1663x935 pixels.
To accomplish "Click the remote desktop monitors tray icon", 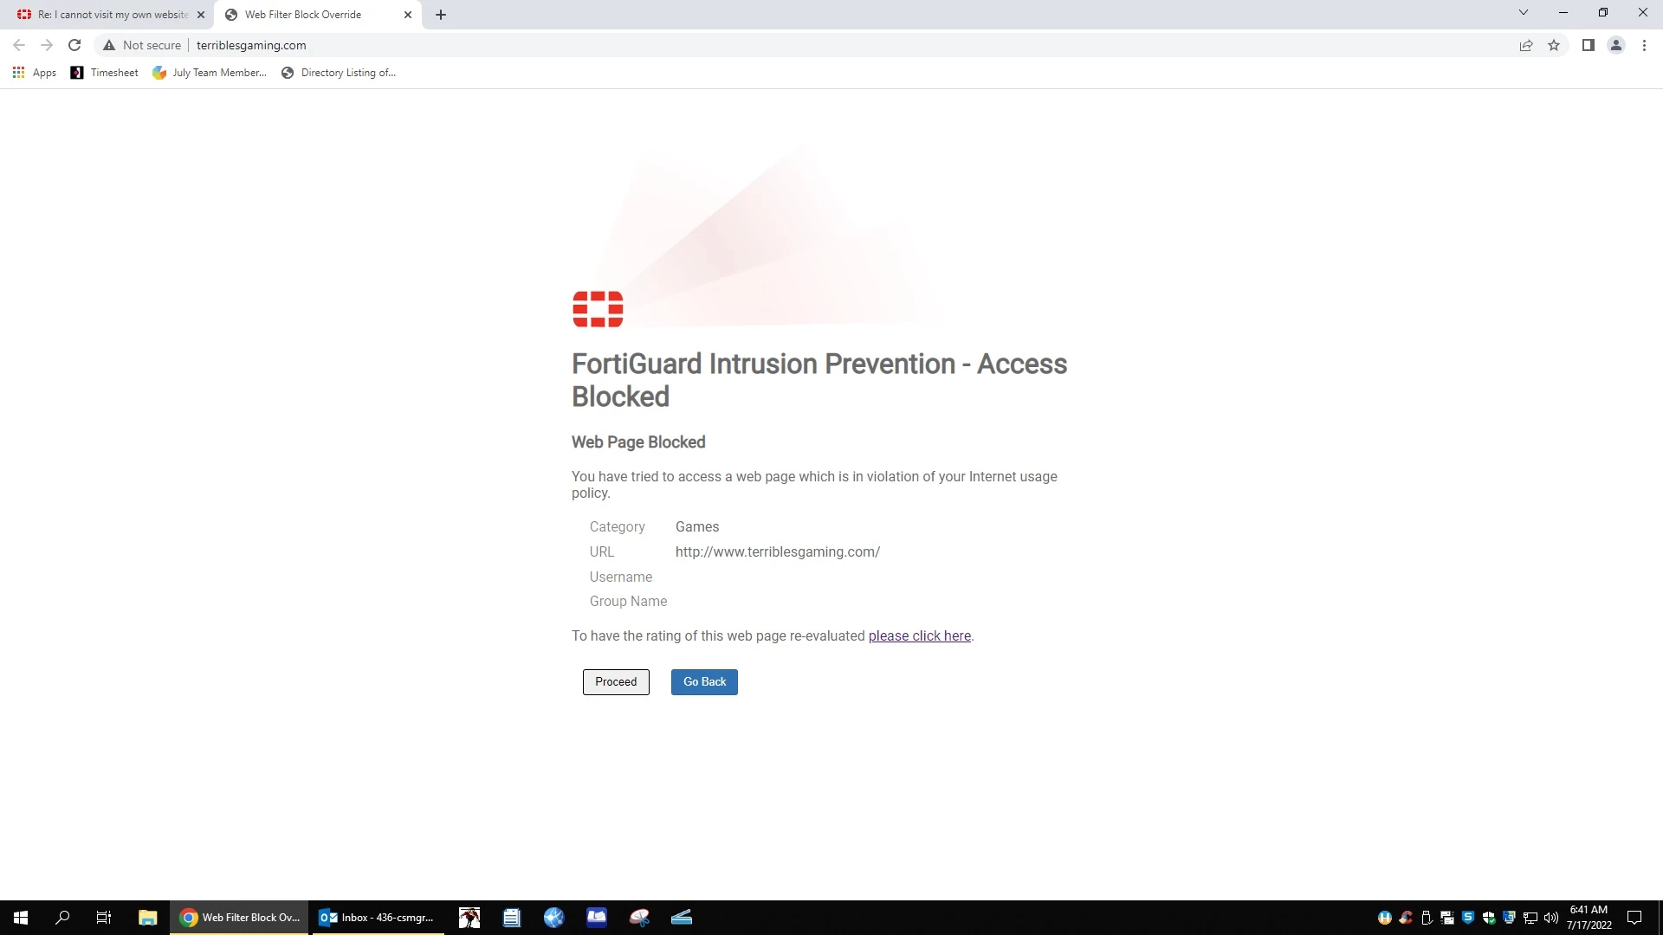I will coord(1510,918).
